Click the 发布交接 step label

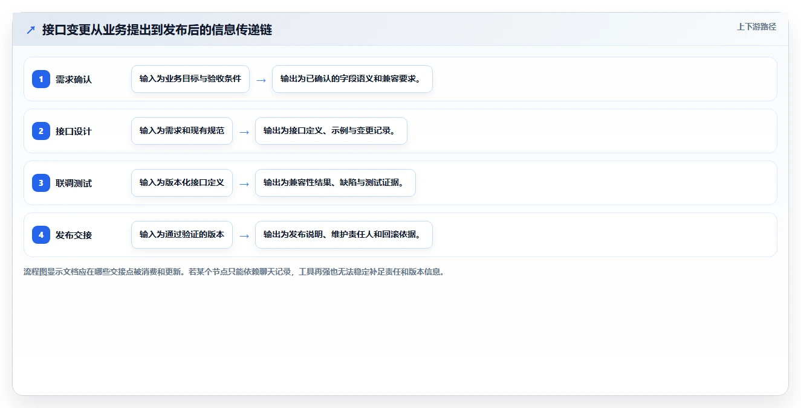pos(74,235)
